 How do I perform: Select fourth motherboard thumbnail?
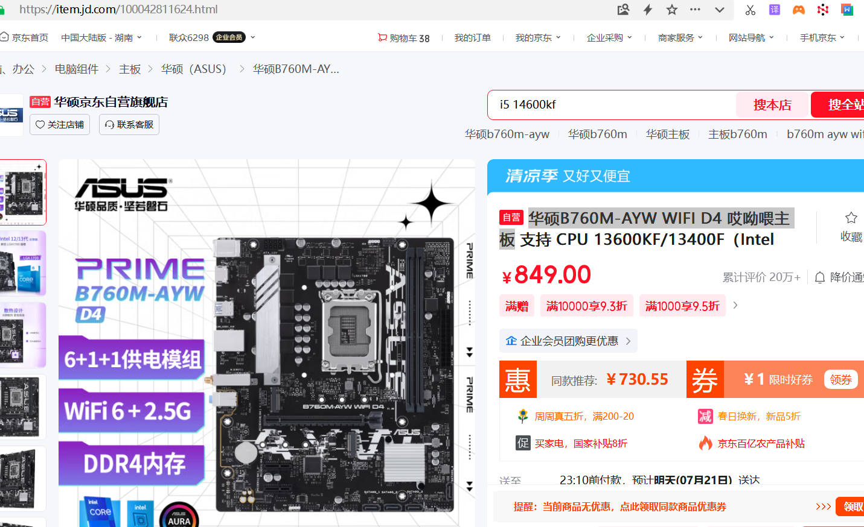22,407
